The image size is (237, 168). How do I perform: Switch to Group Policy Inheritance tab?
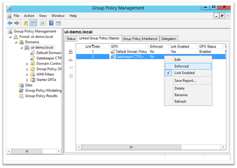pos(140,39)
